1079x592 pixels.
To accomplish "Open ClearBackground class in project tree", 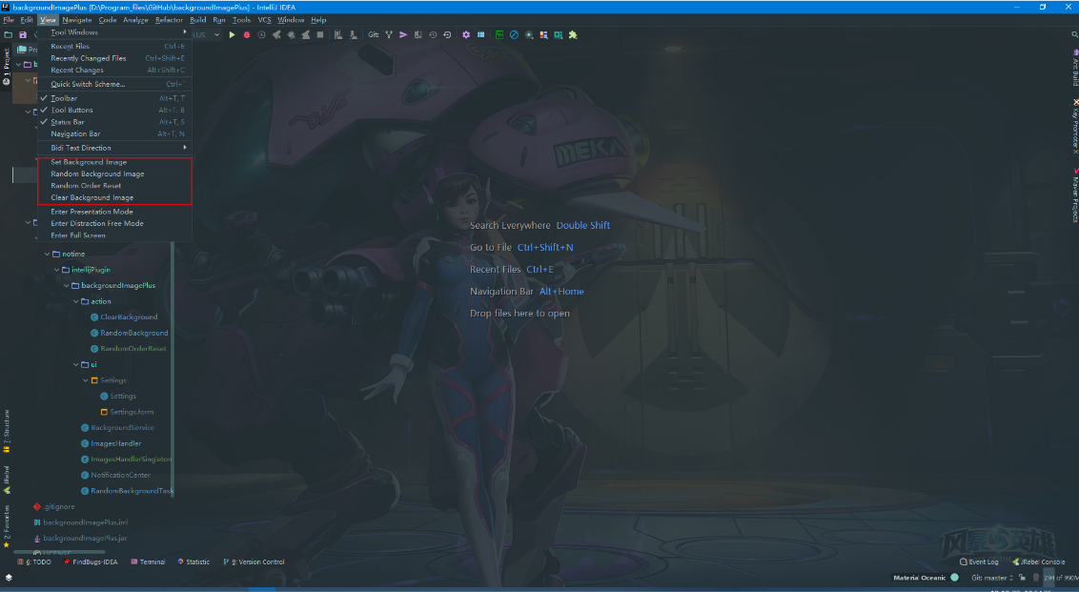I will point(129,317).
